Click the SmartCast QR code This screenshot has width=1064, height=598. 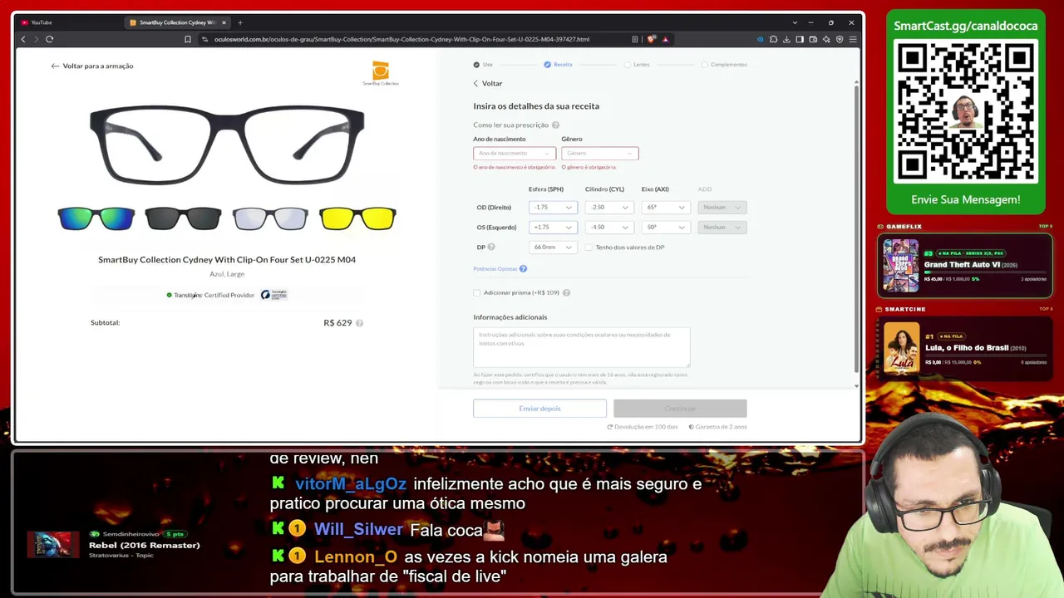[x=966, y=112]
